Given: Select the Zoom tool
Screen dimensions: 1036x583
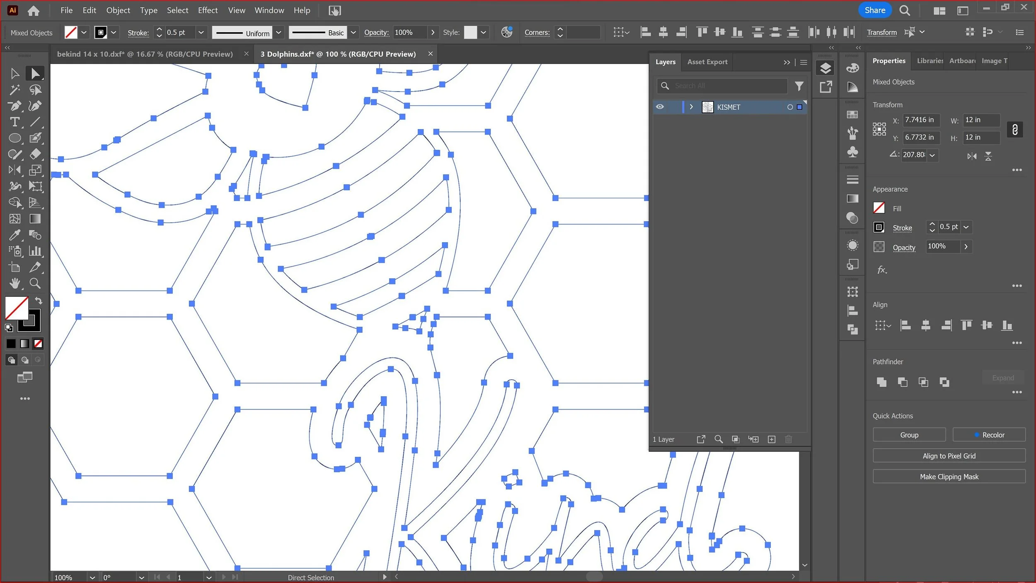Looking at the screenshot, I should click(x=35, y=284).
